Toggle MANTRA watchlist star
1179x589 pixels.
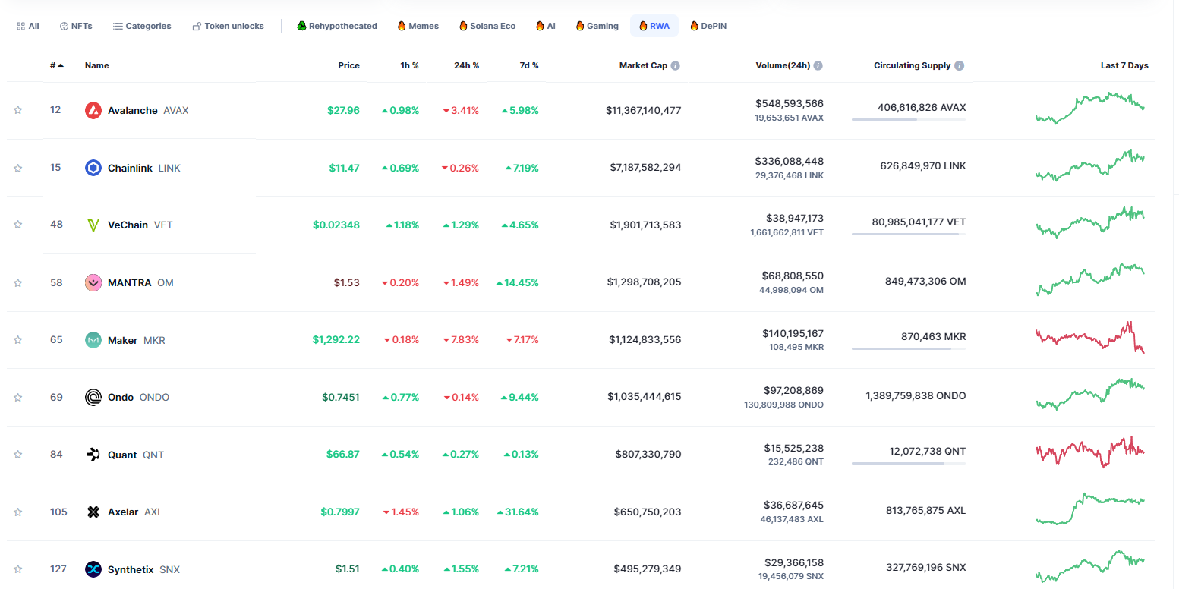tap(17, 282)
